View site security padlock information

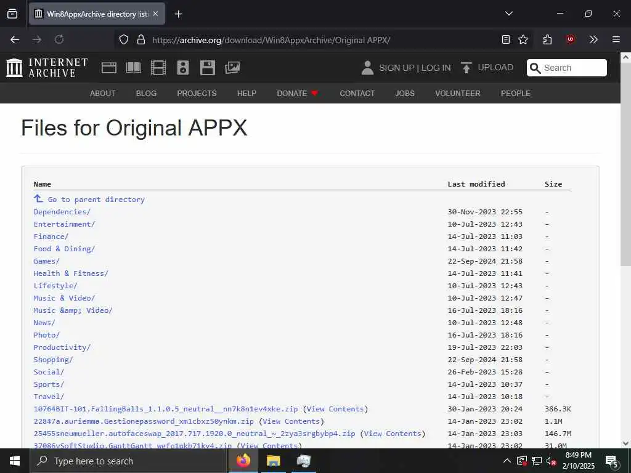(x=141, y=39)
